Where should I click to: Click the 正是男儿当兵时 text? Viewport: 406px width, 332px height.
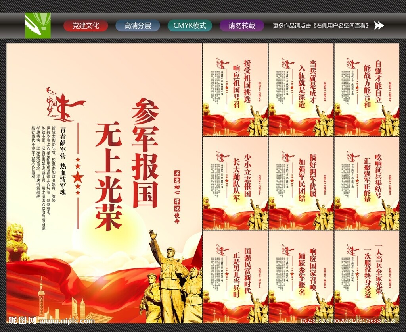pos(236,274)
